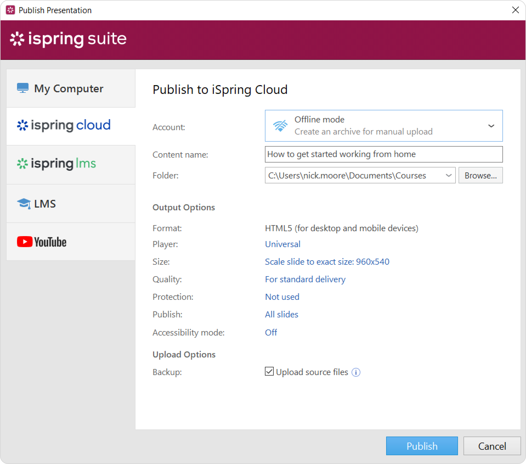Click the Offline mode Wi-Fi icon
This screenshot has height=464, width=526.
[280, 126]
